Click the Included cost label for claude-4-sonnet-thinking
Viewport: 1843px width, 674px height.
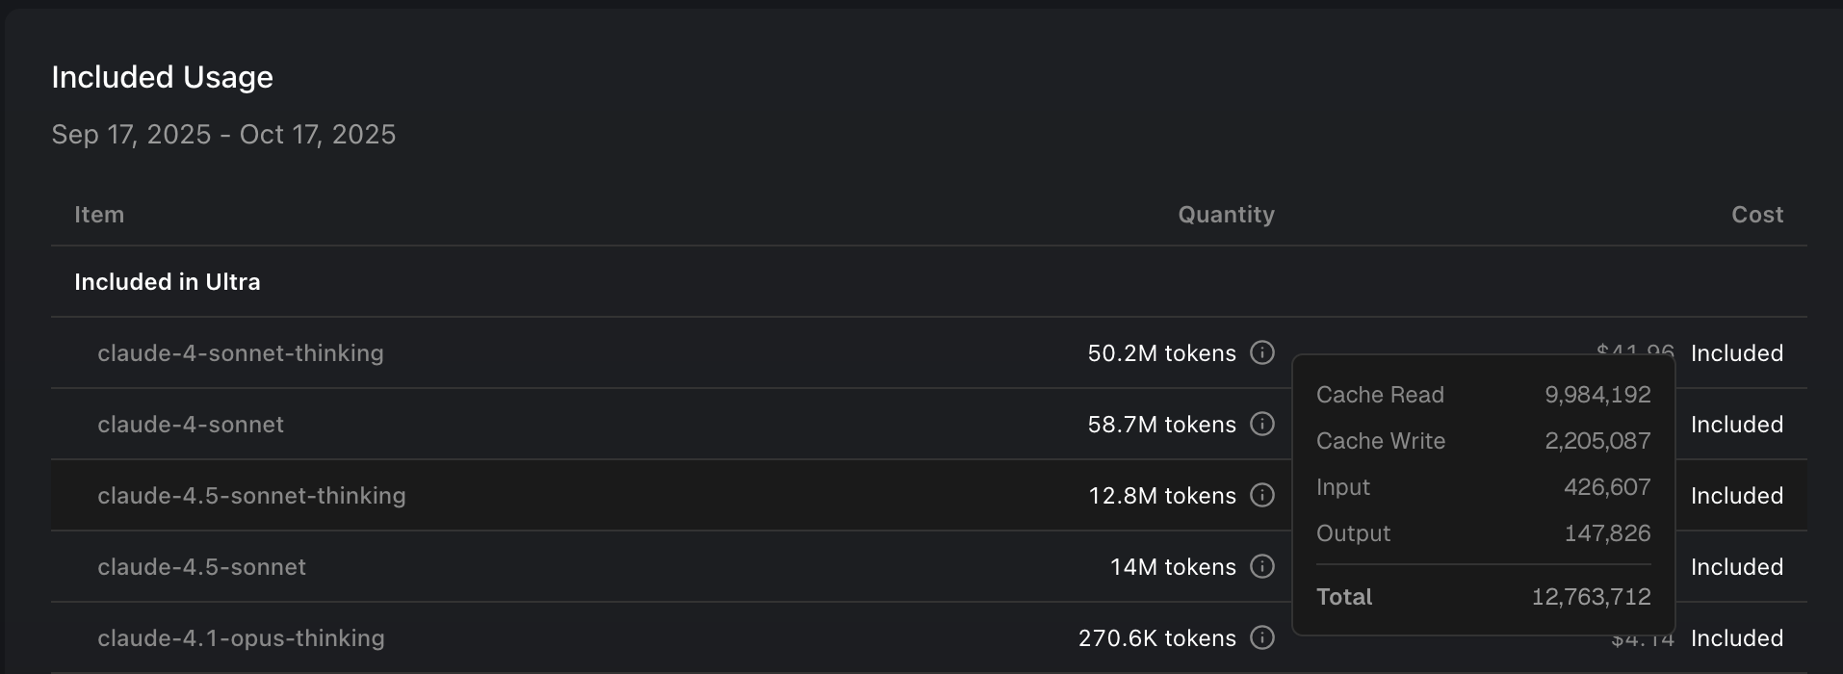[1736, 353]
